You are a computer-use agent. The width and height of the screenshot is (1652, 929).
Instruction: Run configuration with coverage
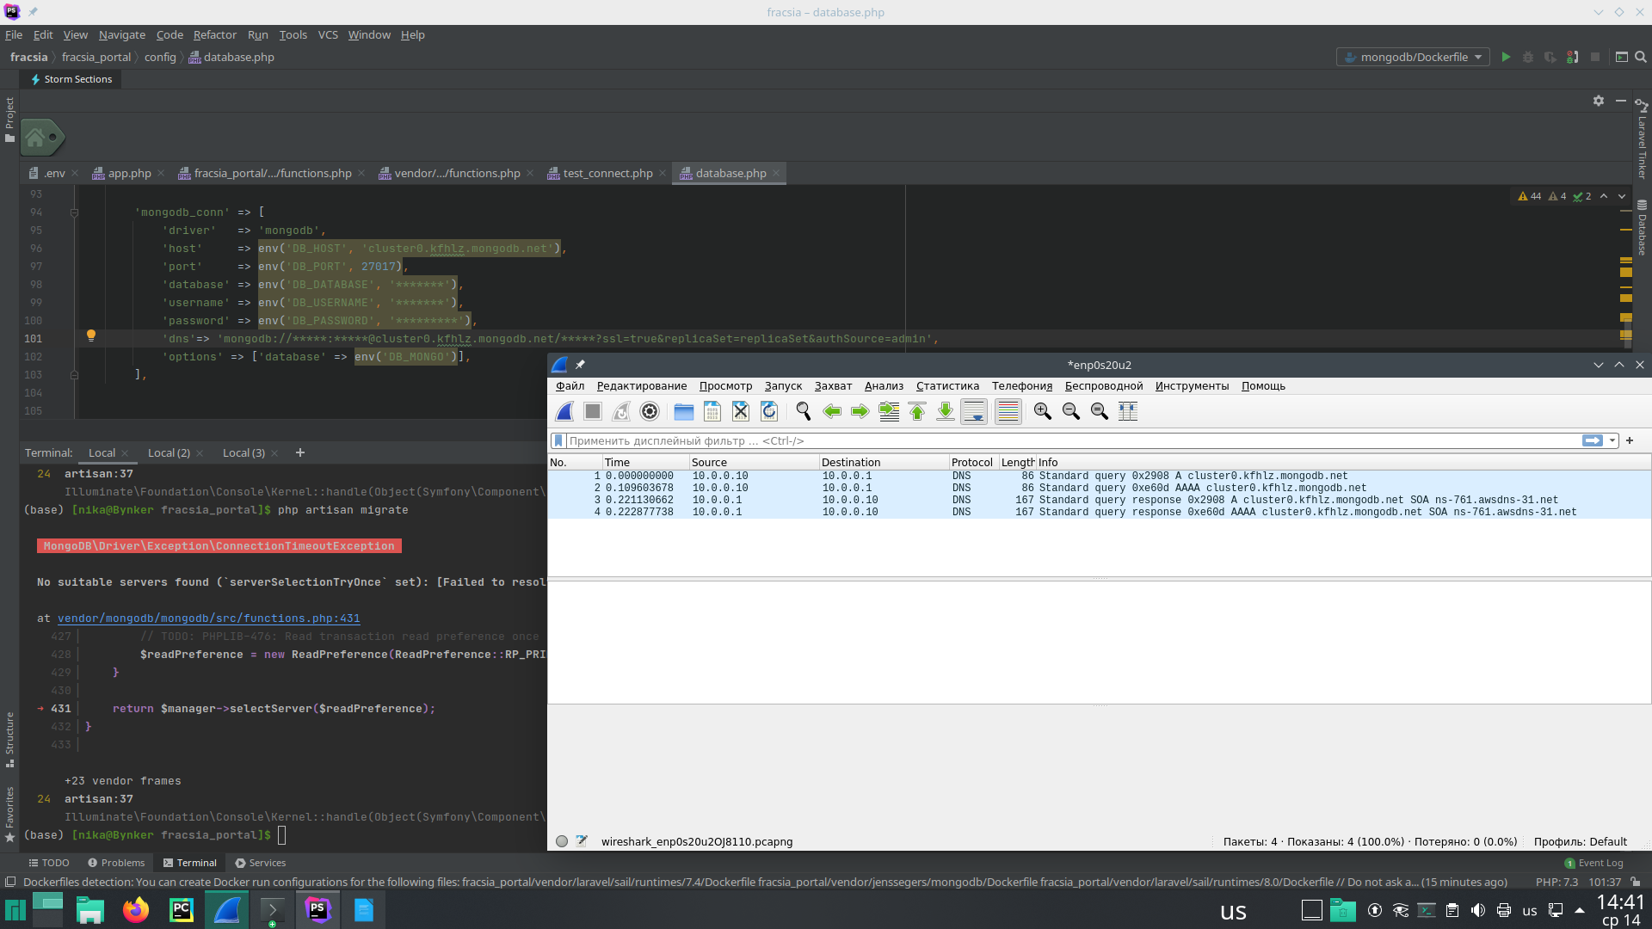pyautogui.click(x=1550, y=58)
